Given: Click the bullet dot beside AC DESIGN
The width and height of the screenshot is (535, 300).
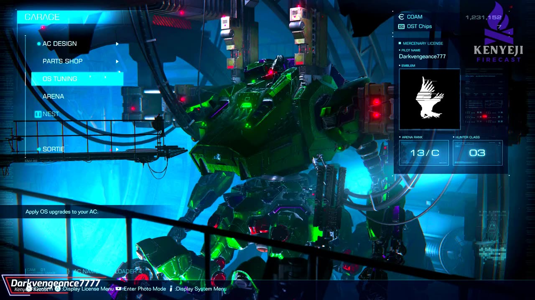Looking at the screenshot, I should [39, 44].
